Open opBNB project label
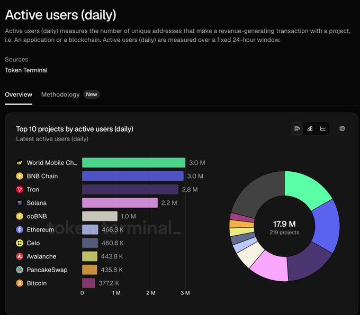 (x=37, y=216)
